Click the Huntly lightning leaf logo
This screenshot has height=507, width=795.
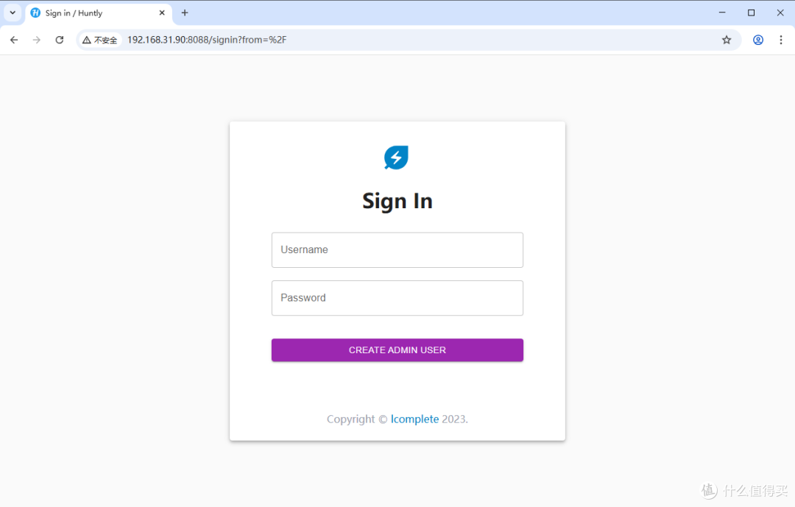tap(397, 157)
